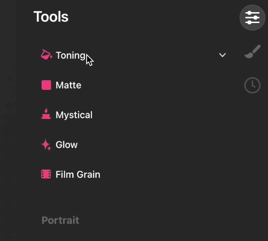Click the pink Matte square icon
268x241 pixels.
(46, 85)
